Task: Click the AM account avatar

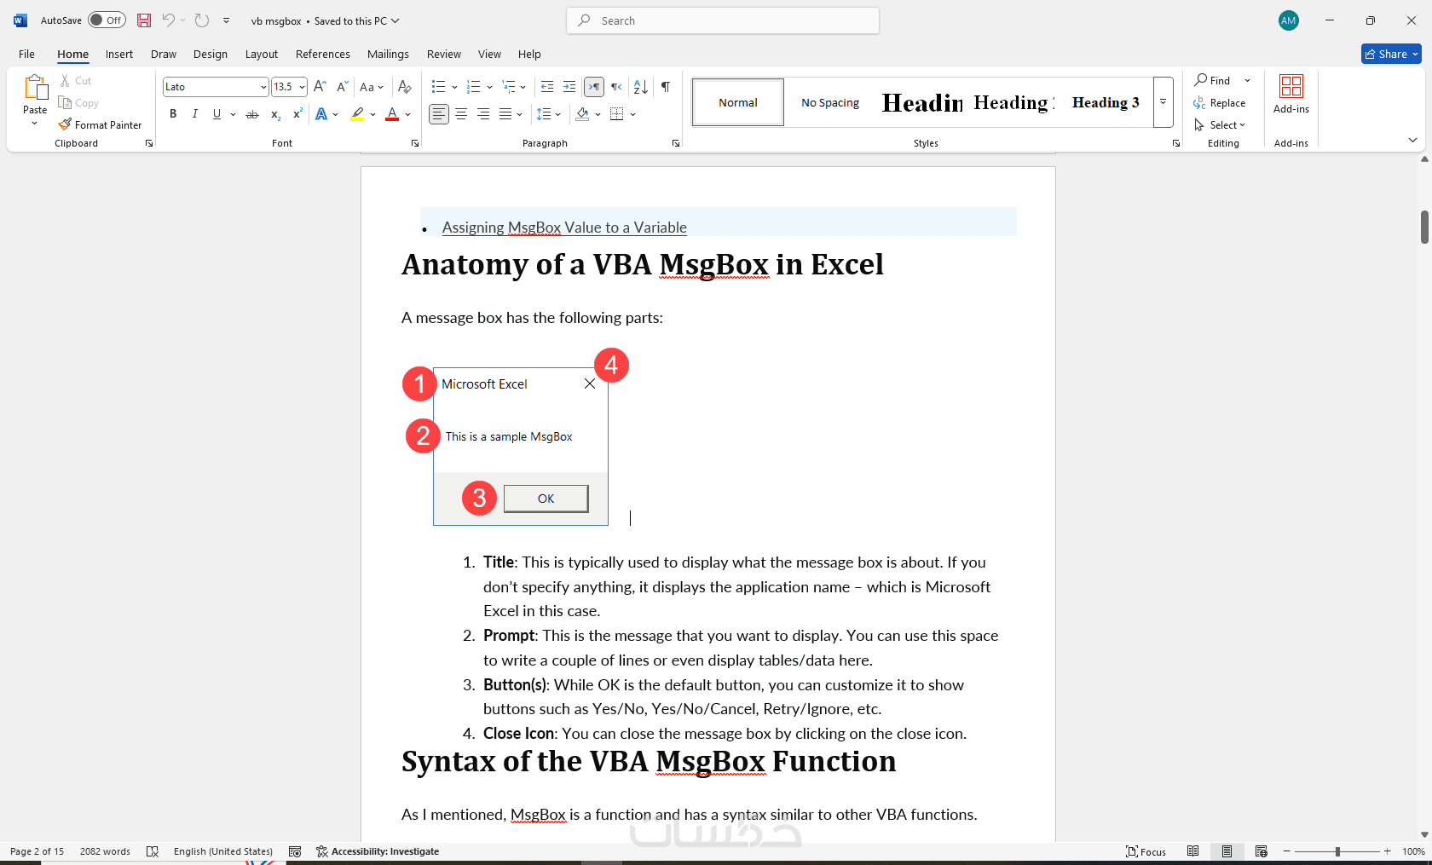Action: coord(1289,20)
